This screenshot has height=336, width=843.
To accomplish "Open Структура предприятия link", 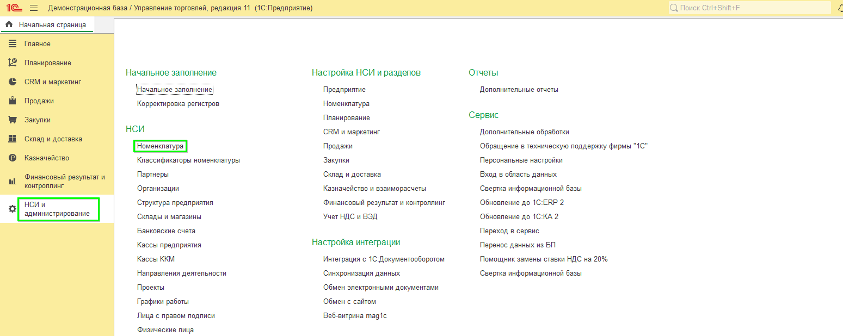I will 175,202.
